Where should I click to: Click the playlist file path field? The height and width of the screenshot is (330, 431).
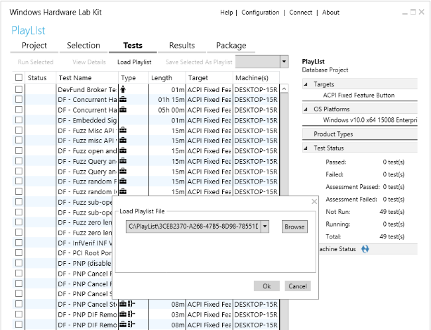click(194, 227)
